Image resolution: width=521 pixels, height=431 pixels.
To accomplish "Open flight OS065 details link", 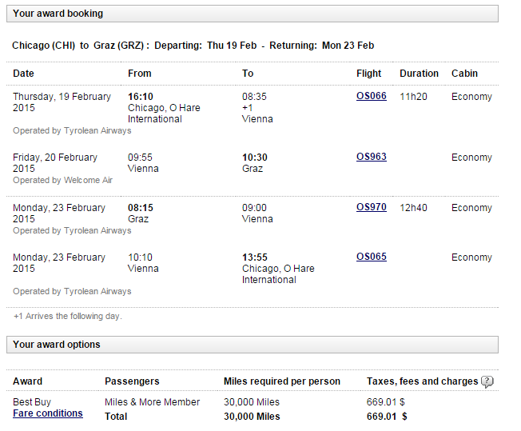I will 371,257.
